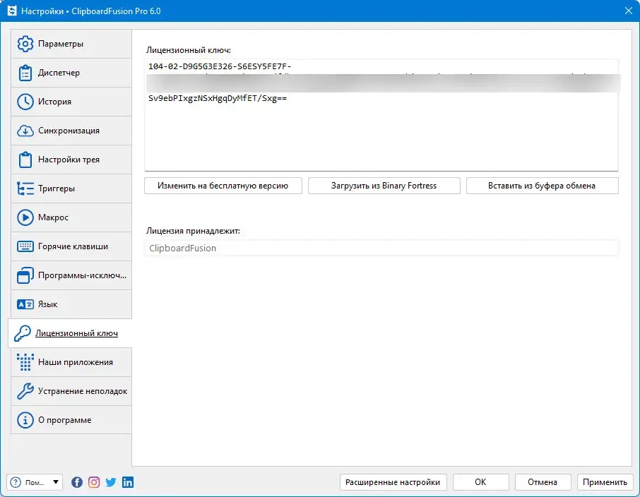
Task: Click the Программы-исключения windows icon
Action: tap(25, 275)
